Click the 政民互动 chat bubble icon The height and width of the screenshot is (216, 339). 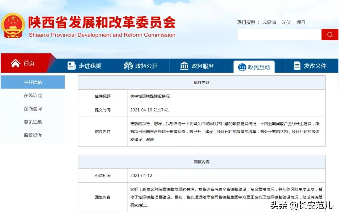click(242, 67)
